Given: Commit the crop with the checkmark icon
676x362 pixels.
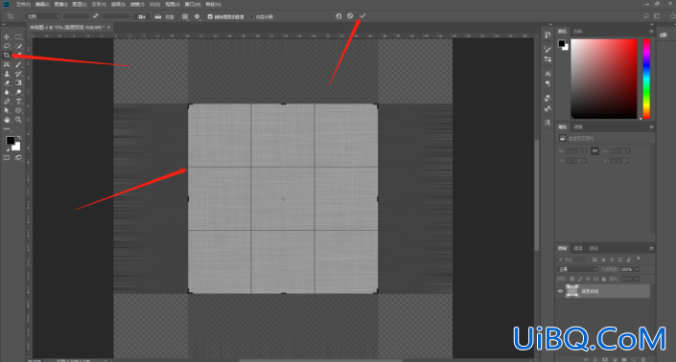Looking at the screenshot, I should (x=362, y=16).
